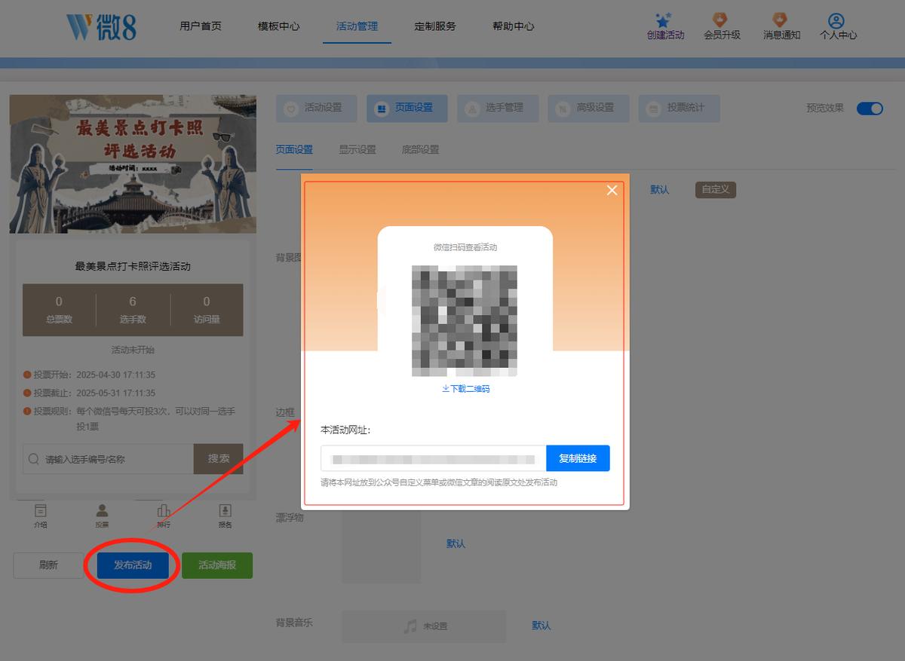The width and height of the screenshot is (905, 661).
Task: Click the activity banner image
Action: [x=133, y=164]
